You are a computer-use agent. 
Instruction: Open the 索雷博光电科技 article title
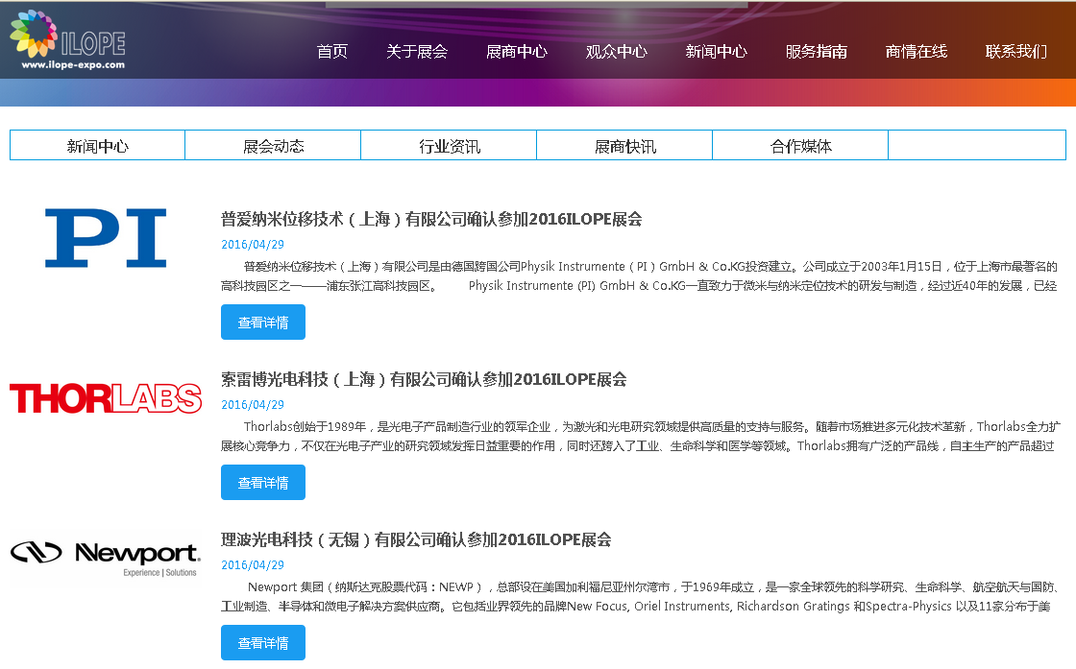coord(424,380)
